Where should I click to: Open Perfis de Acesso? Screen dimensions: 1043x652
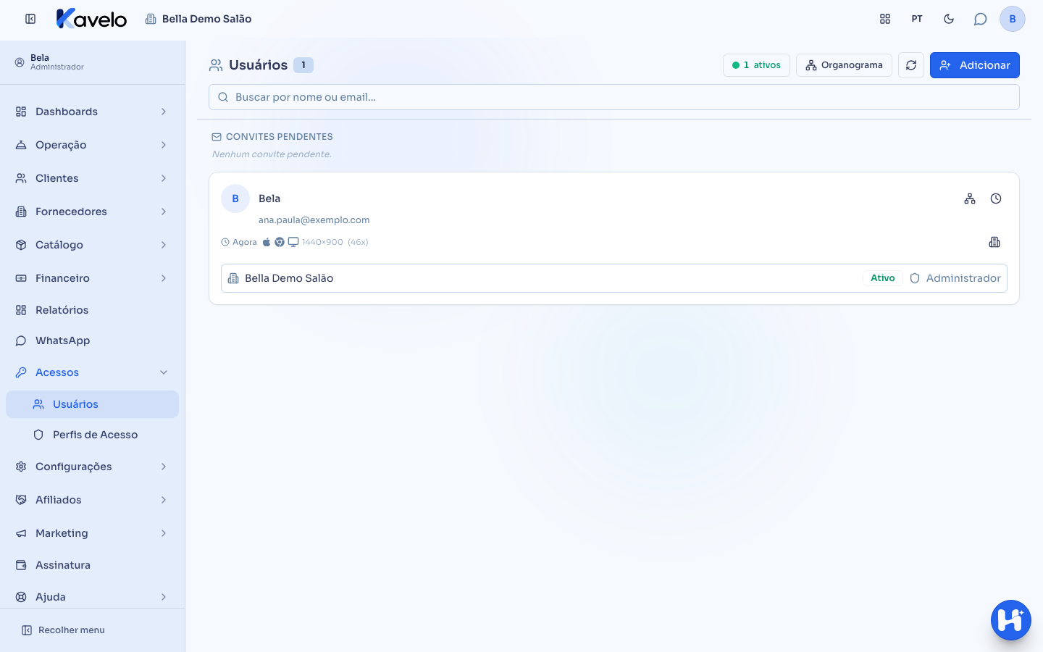pyautogui.click(x=93, y=435)
